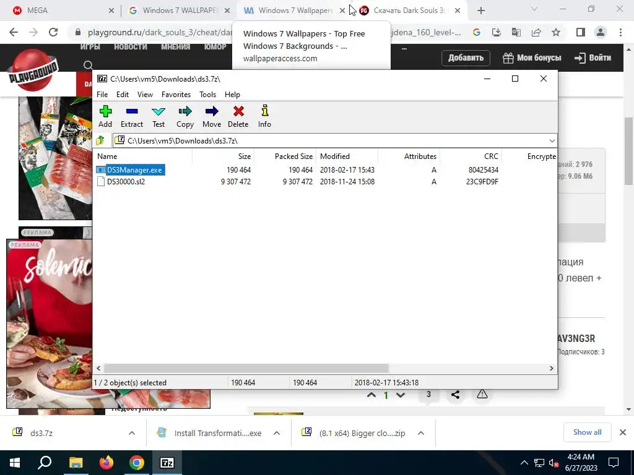Expand options for ds3.7z download
This screenshot has height=475, width=634.
click(131, 433)
